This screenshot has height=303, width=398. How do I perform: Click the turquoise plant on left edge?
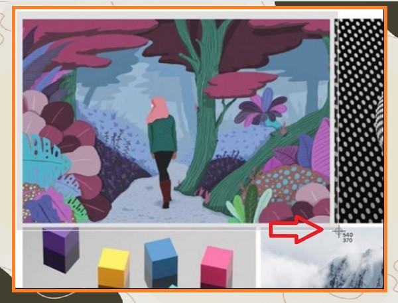point(43,159)
